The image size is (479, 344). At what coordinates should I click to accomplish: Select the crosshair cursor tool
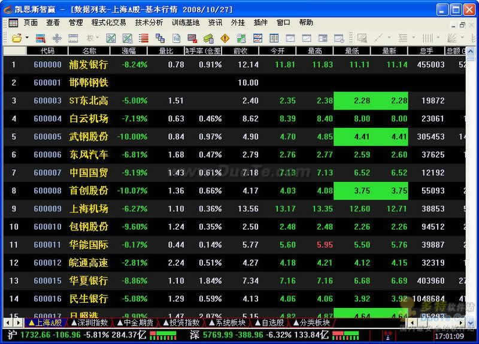tap(57, 38)
